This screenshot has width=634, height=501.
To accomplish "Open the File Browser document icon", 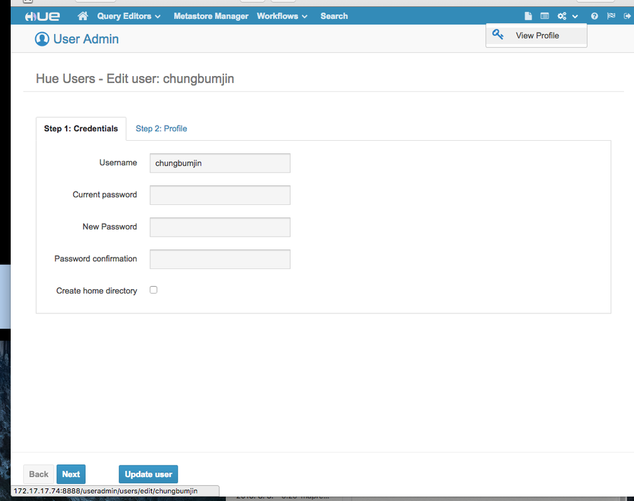I will 528,16.
